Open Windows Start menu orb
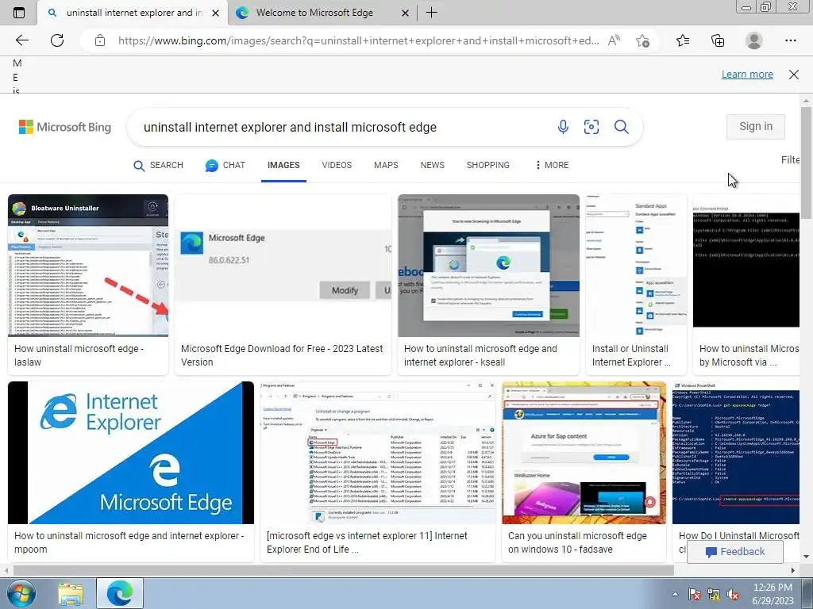Screen dimensions: 813x609 [x=21, y=593]
